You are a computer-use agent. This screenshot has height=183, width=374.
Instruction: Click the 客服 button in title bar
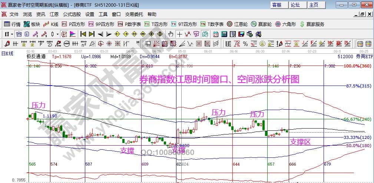pos(277,5)
